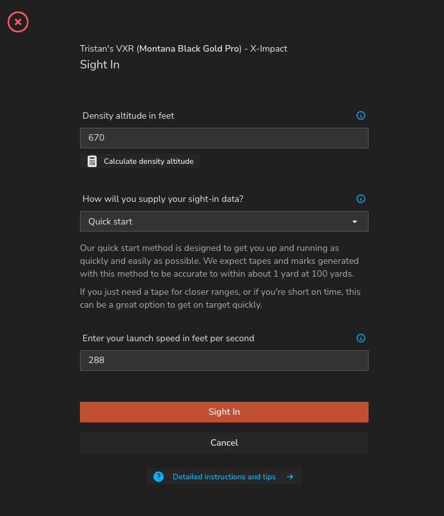Click the sight-in method dropdown arrow
This screenshot has height=516, width=444.
(x=354, y=222)
